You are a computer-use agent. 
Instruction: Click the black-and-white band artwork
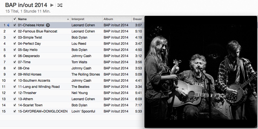[201, 72]
